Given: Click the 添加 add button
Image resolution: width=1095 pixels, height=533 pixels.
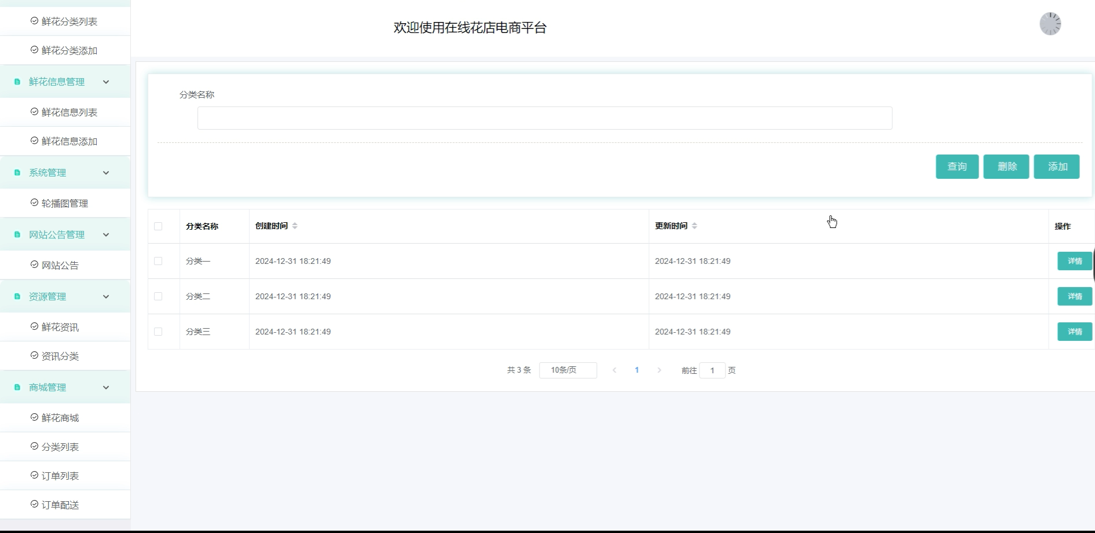Looking at the screenshot, I should pyautogui.click(x=1057, y=167).
